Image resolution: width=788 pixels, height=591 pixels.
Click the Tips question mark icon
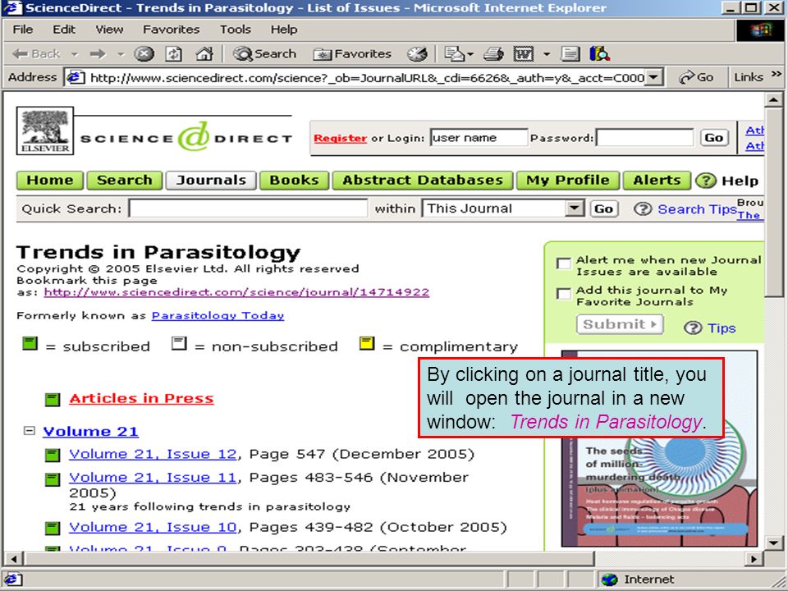[x=693, y=328]
